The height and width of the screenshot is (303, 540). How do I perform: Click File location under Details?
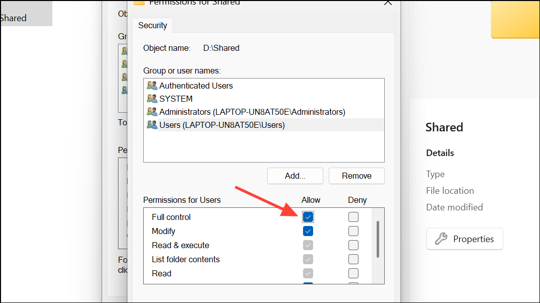pos(449,190)
